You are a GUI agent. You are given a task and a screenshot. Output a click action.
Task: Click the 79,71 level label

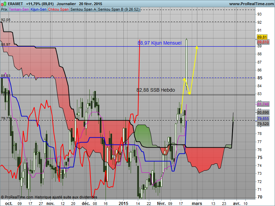click(x=5, y=118)
